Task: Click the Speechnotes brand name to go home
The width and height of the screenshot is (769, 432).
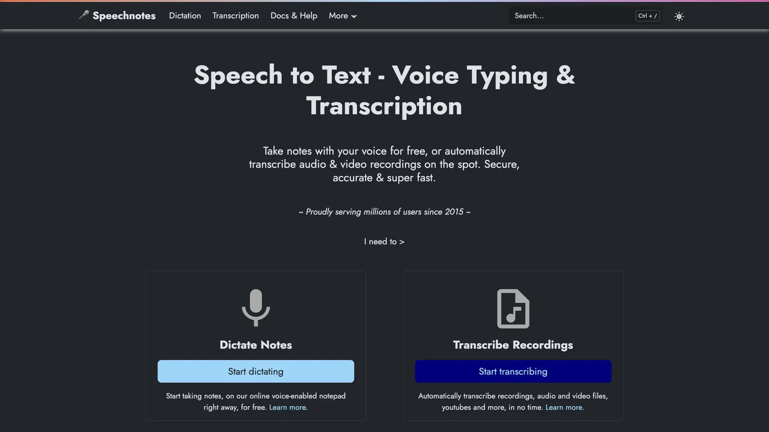Action: point(124,16)
